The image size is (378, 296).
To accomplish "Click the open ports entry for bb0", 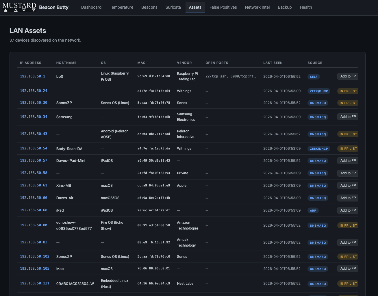I will click(x=231, y=76).
